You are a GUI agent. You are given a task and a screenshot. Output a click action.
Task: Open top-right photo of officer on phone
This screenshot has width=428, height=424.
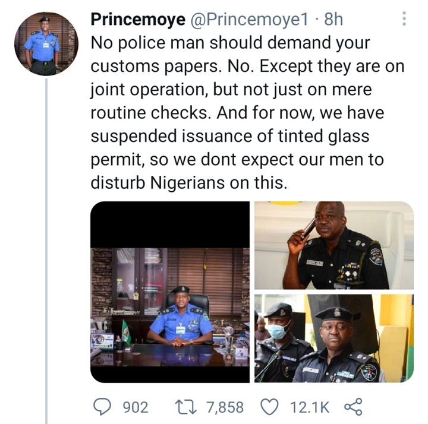[x=333, y=245]
